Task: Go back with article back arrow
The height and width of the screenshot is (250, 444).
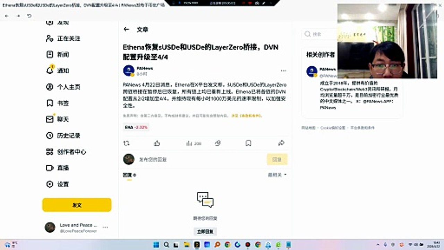Action: coord(126,30)
